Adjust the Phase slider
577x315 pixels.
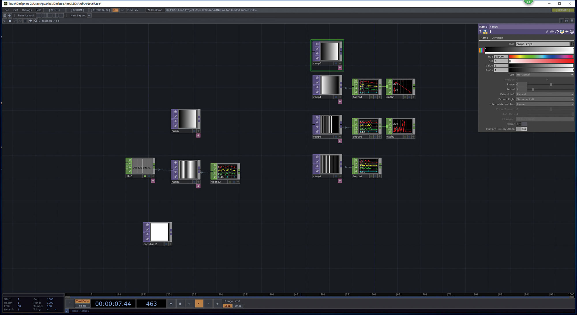(551, 85)
